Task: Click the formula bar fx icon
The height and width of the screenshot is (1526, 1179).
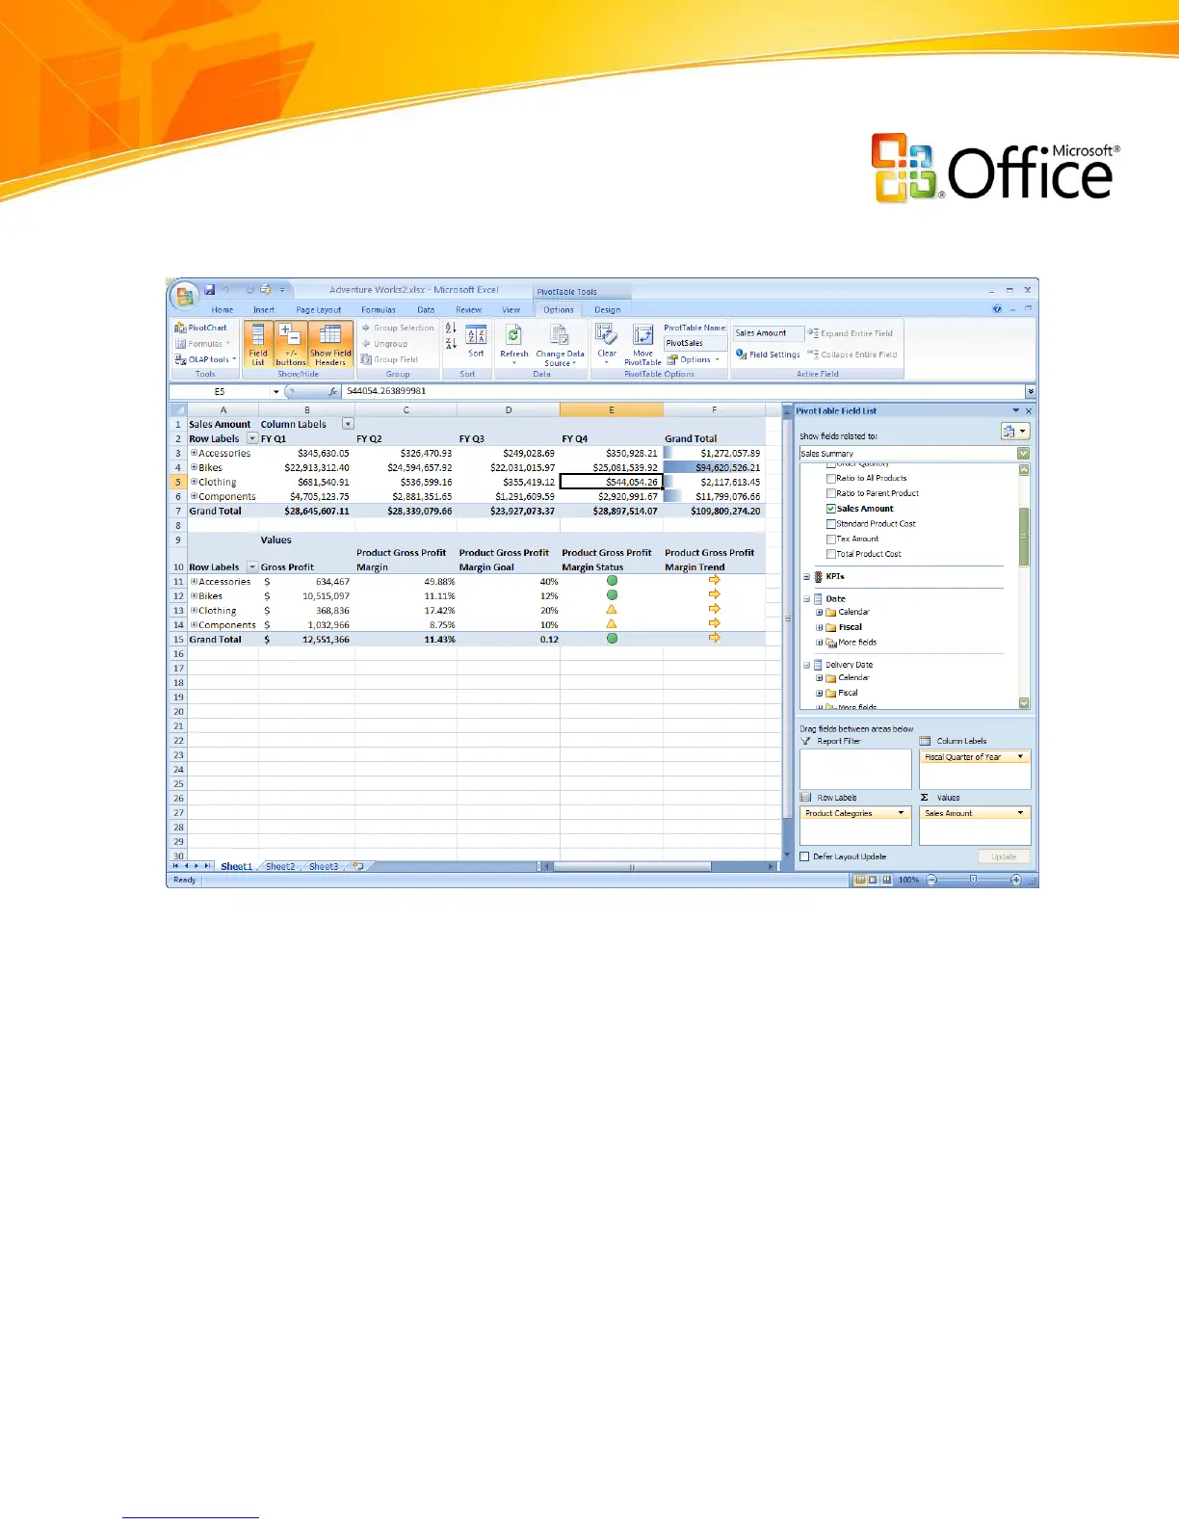Action: click(332, 392)
